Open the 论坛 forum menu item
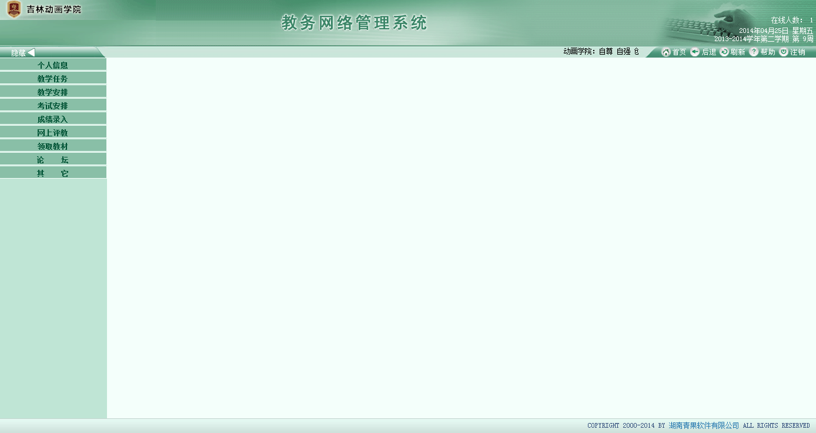Image resolution: width=816 pixels, height=433 pixels. coord(53,160)
